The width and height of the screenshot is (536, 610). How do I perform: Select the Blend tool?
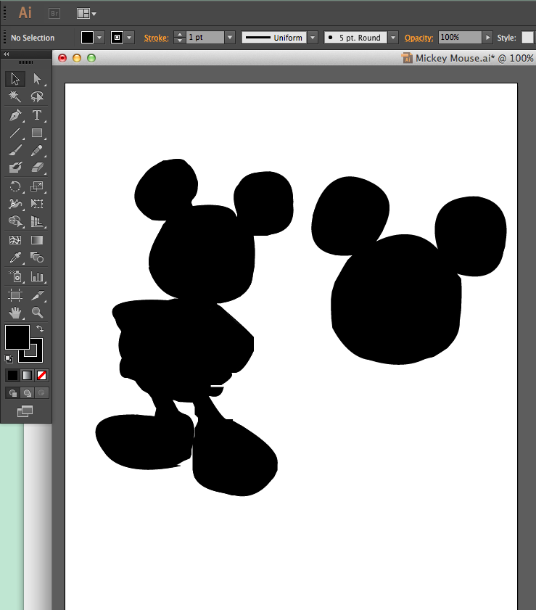pyautogui.click(x=37, y=257)
